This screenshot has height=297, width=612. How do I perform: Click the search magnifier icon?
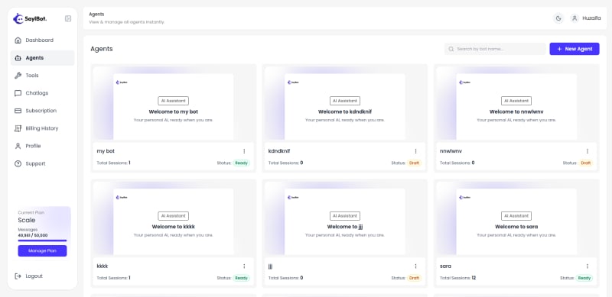[x=451, y=49]
